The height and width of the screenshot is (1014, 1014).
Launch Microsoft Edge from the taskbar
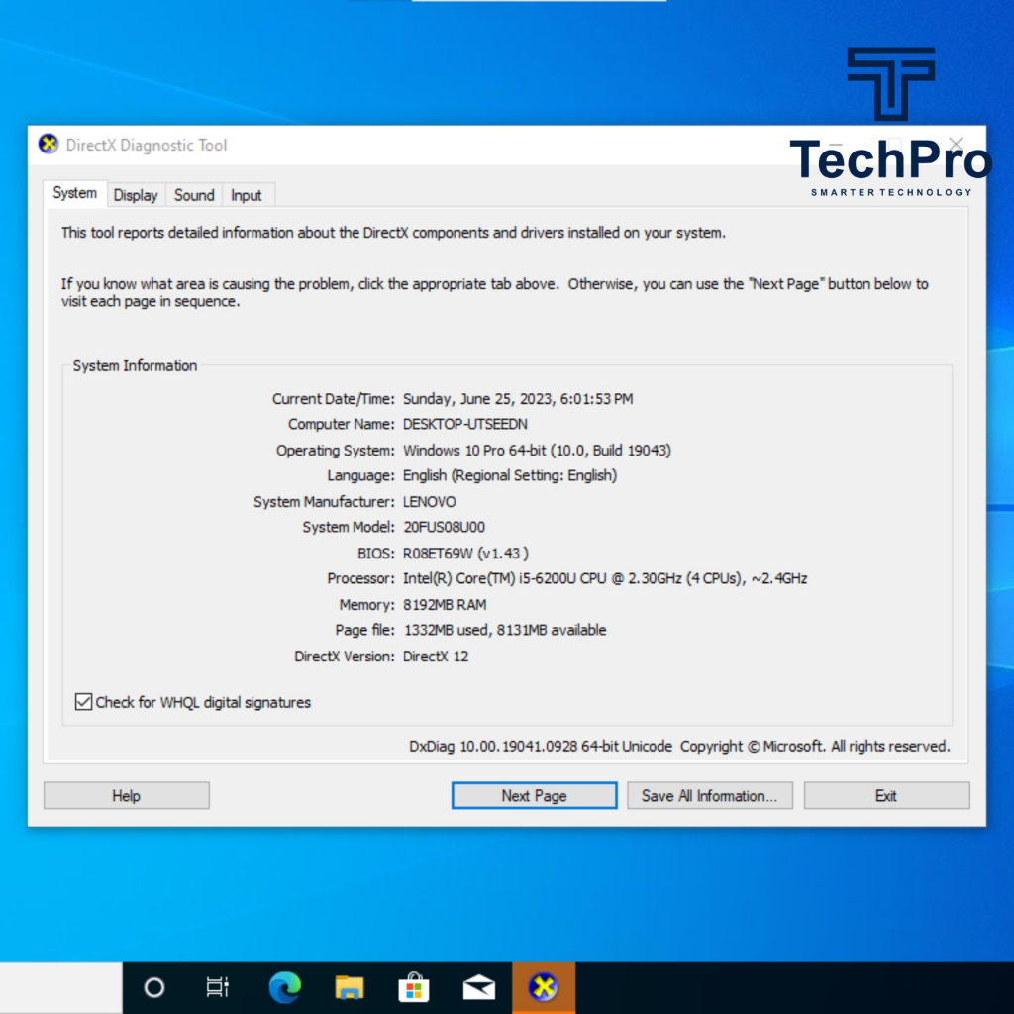point(285,987)
